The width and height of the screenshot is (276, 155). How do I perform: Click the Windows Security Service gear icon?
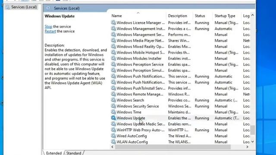pyautogui.click(x=113, y=106)
